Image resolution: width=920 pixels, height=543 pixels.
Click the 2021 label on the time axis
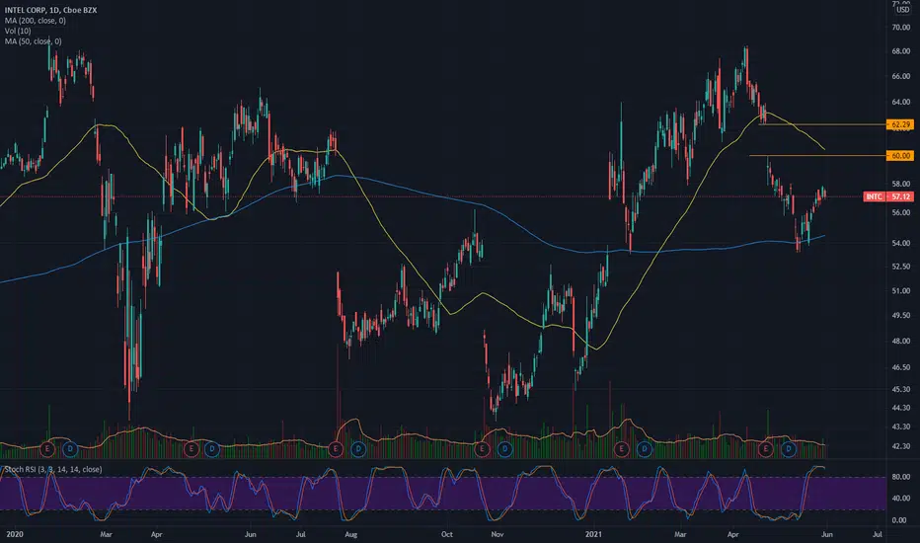594,534
